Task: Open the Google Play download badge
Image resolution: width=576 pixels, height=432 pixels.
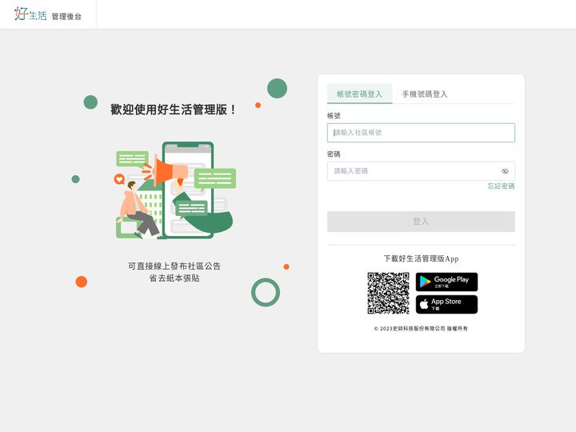Action: click(446, 282)
